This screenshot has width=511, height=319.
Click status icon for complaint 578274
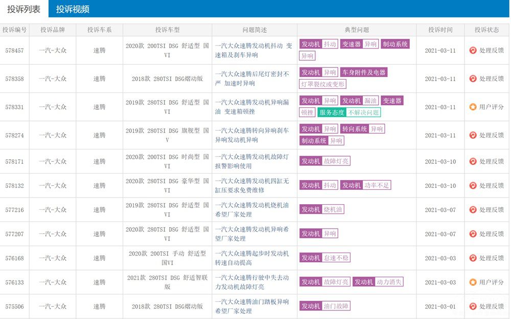click(473, 135)
